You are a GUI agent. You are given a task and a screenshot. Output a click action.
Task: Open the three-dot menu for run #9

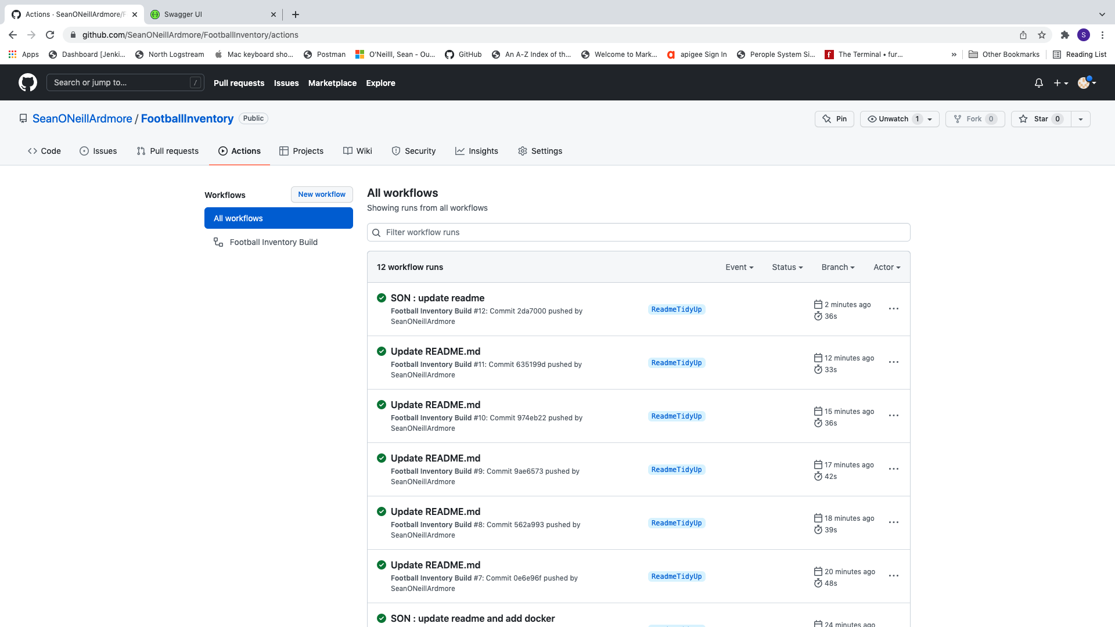coord(894,469)
